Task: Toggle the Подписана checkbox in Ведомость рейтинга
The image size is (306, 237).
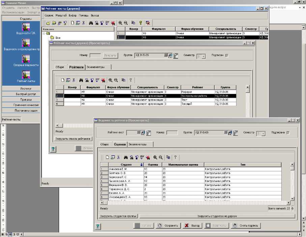Action: click(288, 133)
